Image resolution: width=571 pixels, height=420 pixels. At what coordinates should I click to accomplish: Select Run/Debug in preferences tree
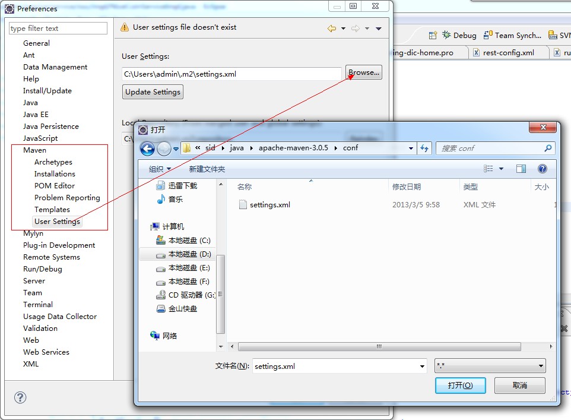(x=43, y=269)
